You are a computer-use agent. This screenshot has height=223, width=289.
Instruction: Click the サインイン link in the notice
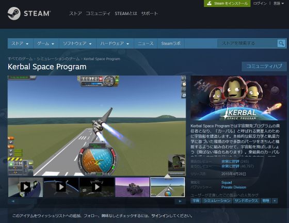tap(160, 216)
